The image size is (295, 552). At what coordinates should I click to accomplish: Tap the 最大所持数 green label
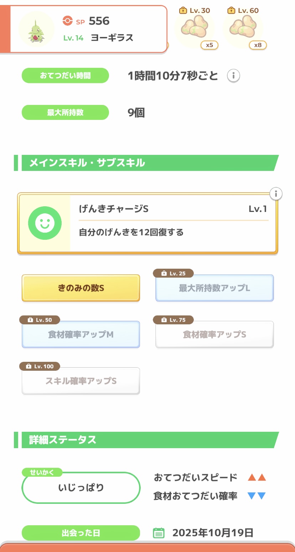click(x=65, y=112)
